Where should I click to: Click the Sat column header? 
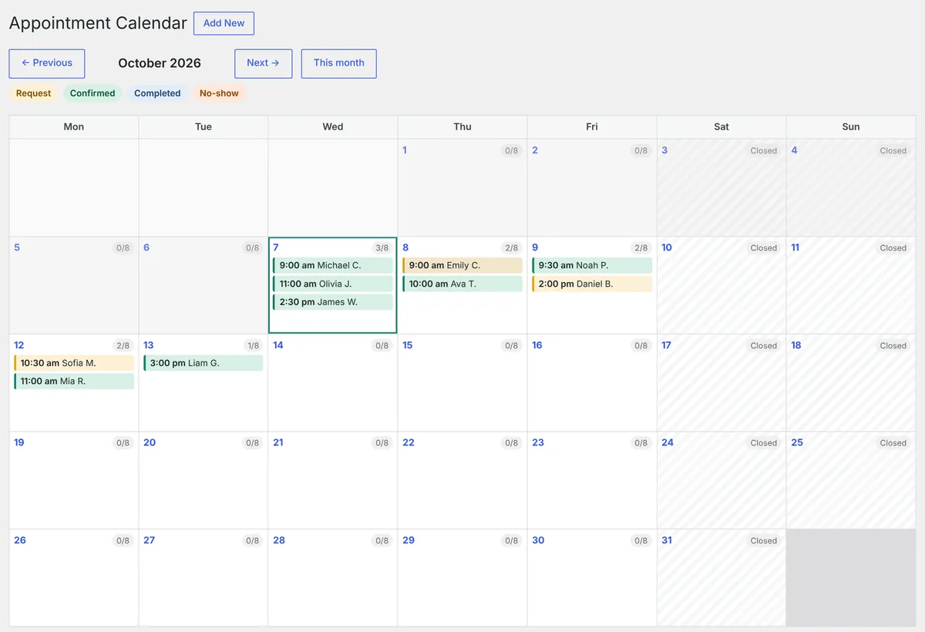(721, 126)
